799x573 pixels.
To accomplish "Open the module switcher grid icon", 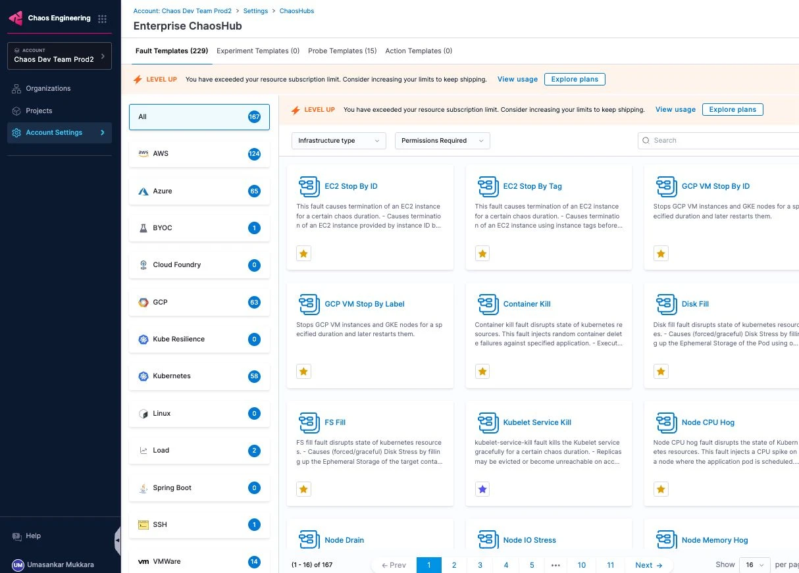I will pyautogui.click(x=102, y=18).
